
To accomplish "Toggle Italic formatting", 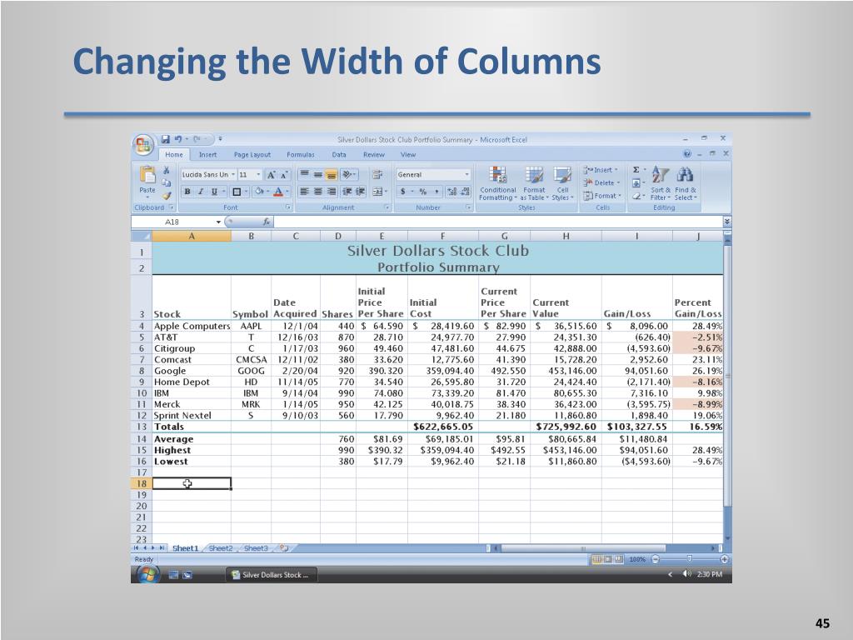I will 201,192.
